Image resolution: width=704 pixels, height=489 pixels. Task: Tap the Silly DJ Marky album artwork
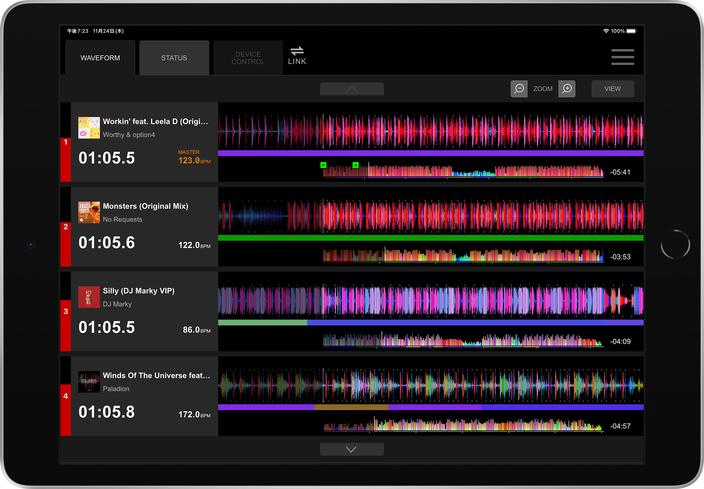tap(89, 297)
